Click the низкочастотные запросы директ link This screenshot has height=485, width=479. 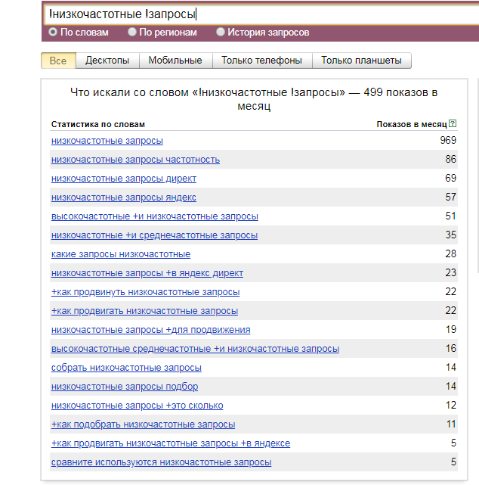pyautogui.click(x=124, y=179)
